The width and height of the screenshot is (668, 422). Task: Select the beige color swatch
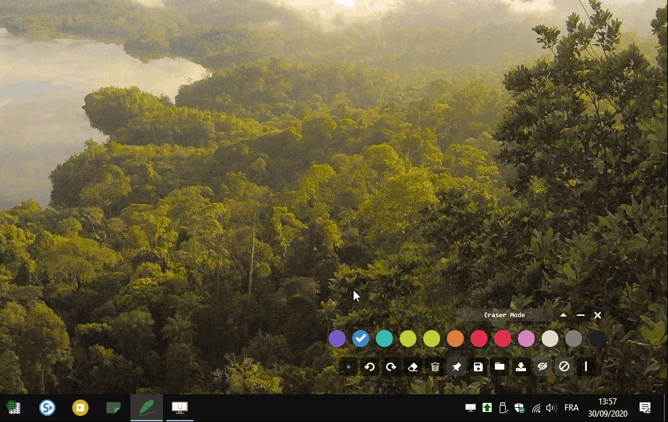tap(550, 339)
